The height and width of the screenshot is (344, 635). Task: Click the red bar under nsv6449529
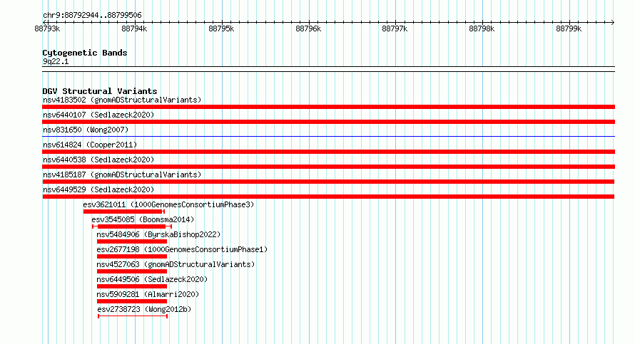click(328, 197)
